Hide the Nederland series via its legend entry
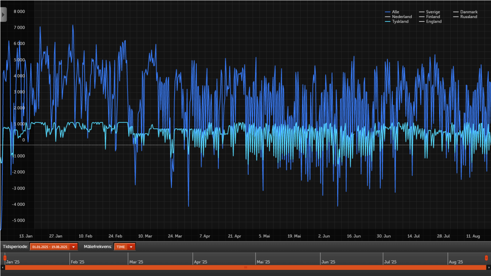Screen dimensions: 491x276 pyautogui.click(x=402, y=16)
